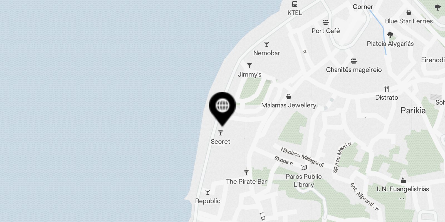This screenshot has height=222, width=445.
Task: Select the Blue Star Ferries shop icon
Action: pos(409,12)
